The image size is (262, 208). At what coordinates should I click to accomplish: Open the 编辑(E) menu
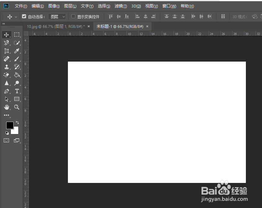38,6
